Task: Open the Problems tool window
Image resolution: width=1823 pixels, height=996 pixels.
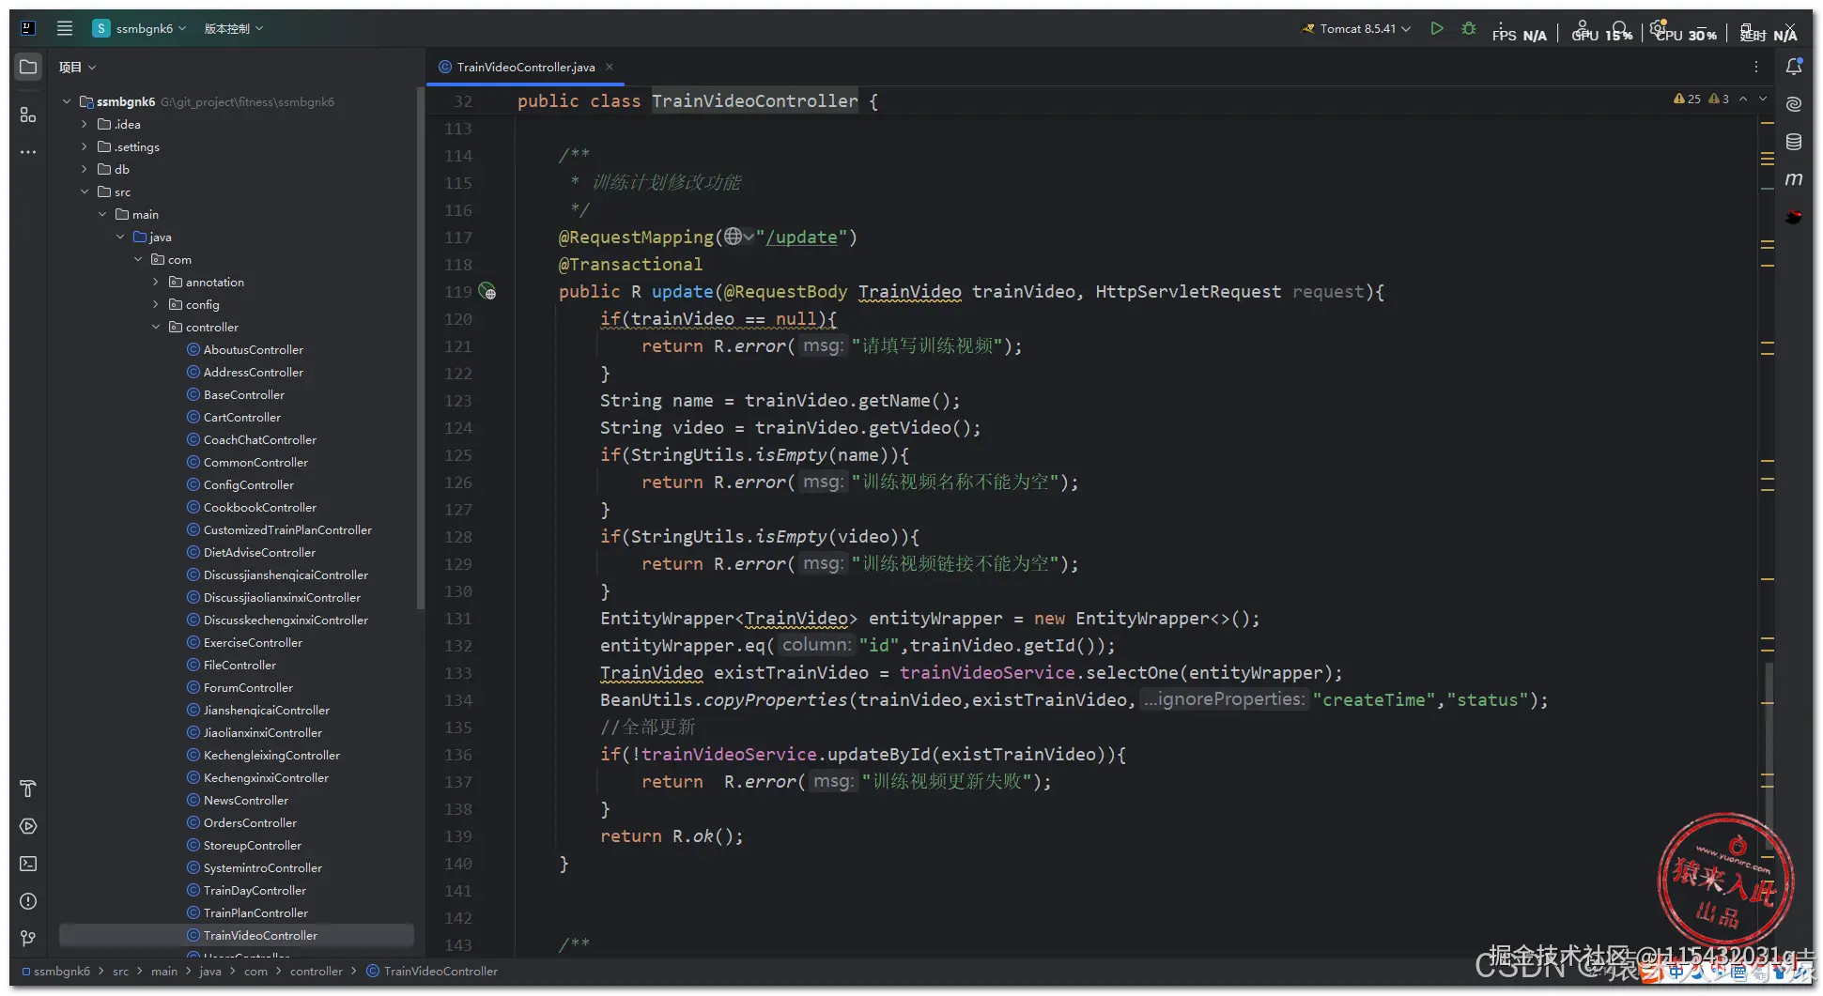Action: [28, 901]
